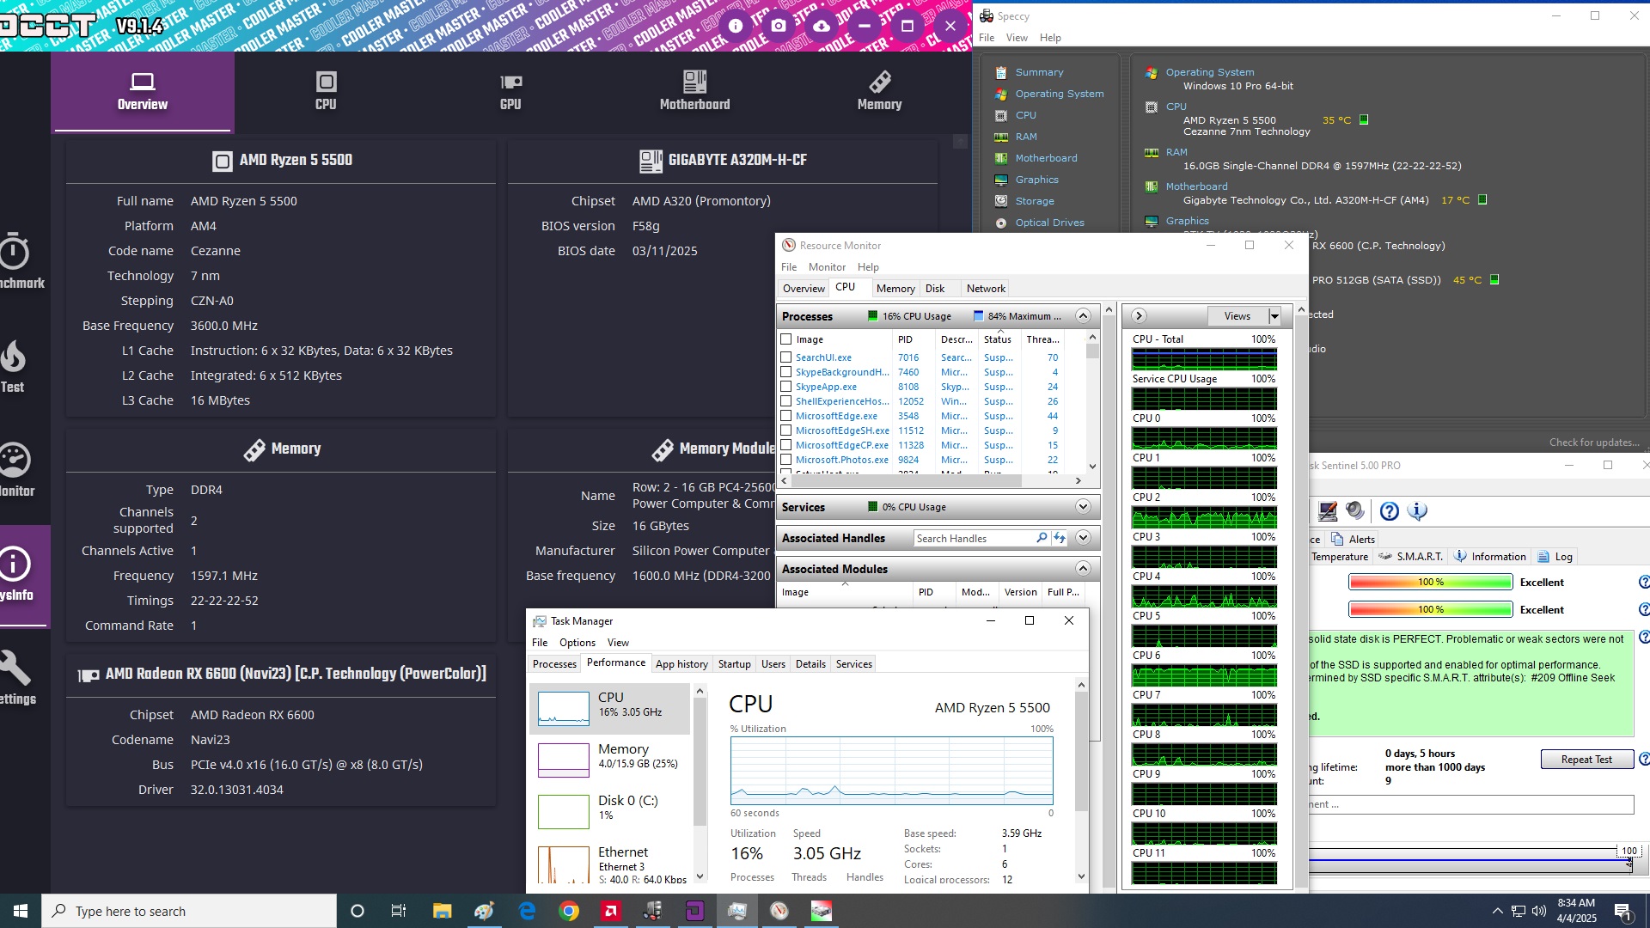The height and width of the screenshot is (928, 1650).
Task: Click the OCCT cloud download icon
Action: click(822, 26)
